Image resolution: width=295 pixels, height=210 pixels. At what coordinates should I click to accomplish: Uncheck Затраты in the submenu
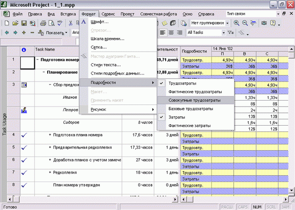pyautogui.click(x=196, y=117)
